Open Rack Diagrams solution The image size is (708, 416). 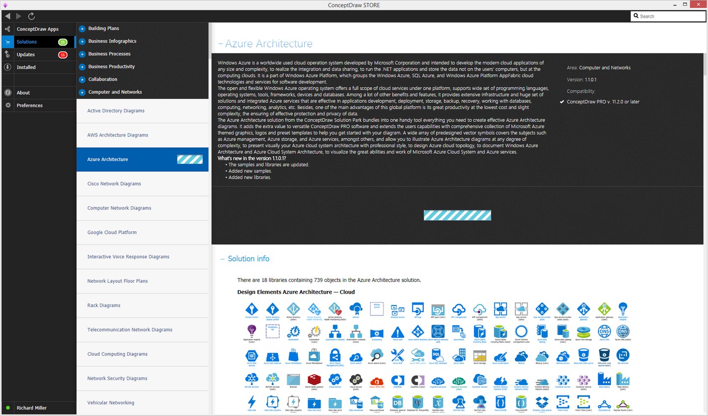click(143, 305)
